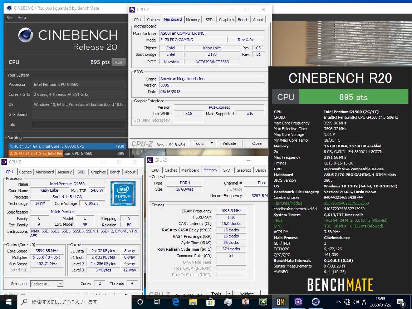Click Cinebench GFX Board field
The height and width of the screenshot is (309, 412).
(79, 114)
